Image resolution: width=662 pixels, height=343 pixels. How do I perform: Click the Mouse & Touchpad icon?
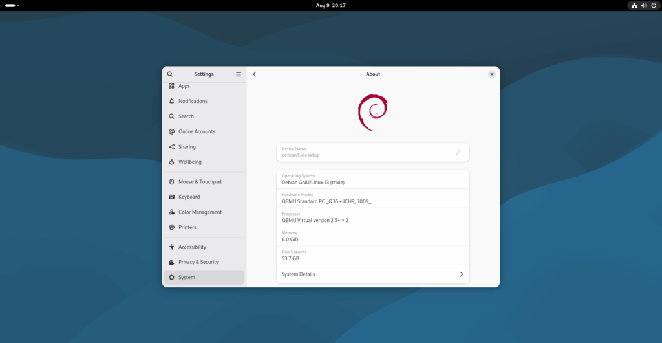[171, 182]
